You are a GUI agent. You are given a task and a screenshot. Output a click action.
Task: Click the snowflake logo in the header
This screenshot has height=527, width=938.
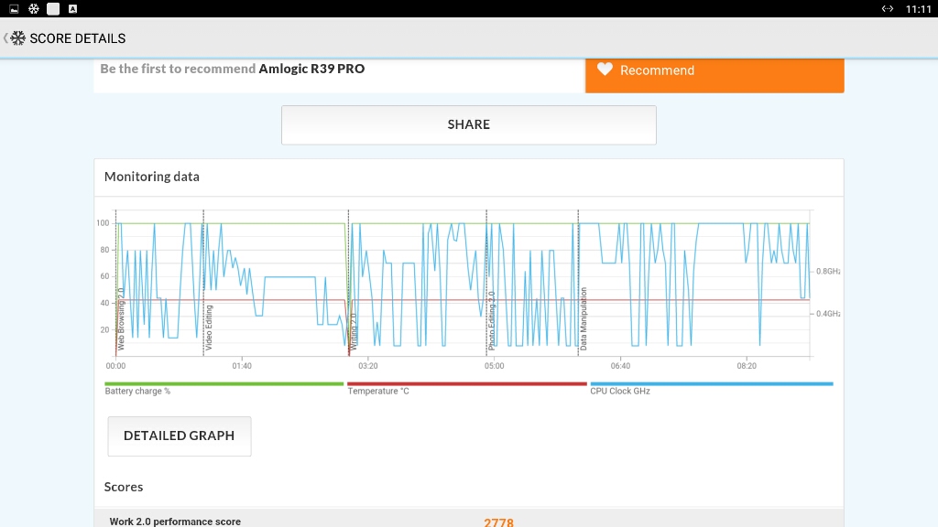click(18, 38)
